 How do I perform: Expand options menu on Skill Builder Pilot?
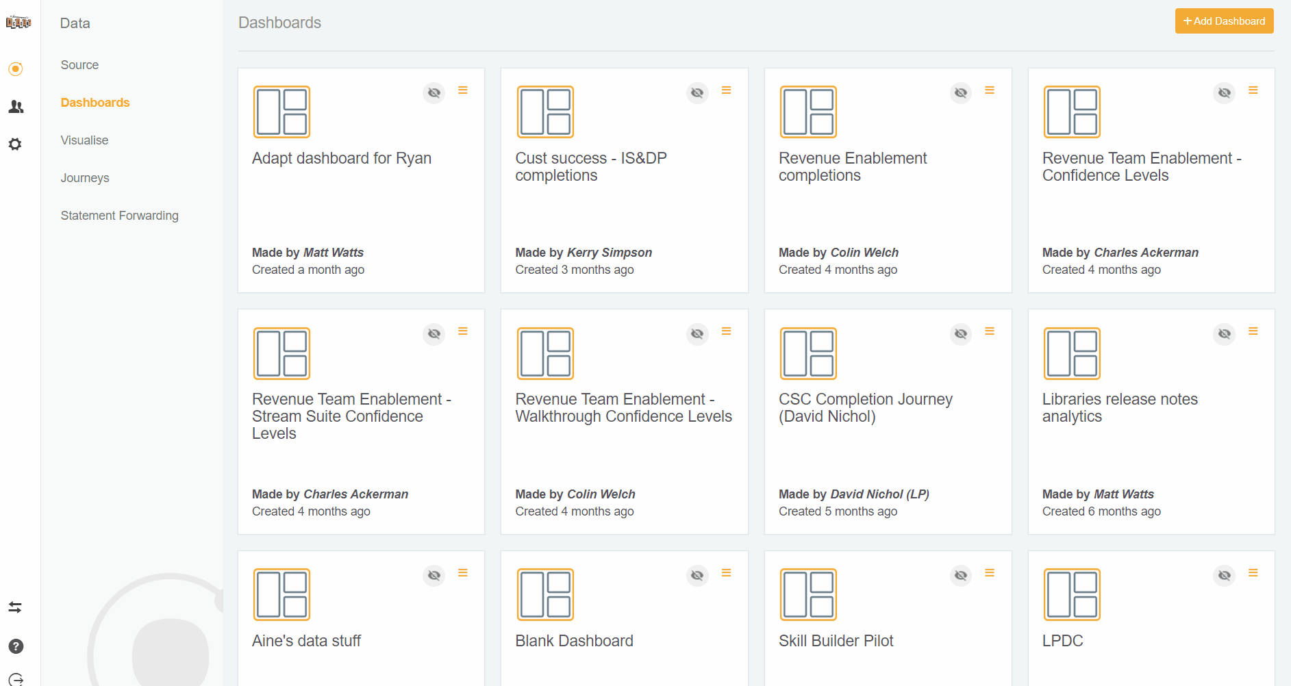(x=990, y=573)
